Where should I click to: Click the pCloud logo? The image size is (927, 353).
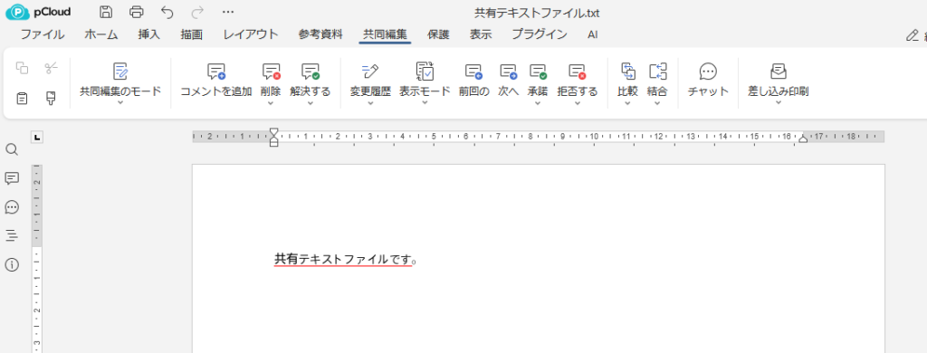click(38, 12)
